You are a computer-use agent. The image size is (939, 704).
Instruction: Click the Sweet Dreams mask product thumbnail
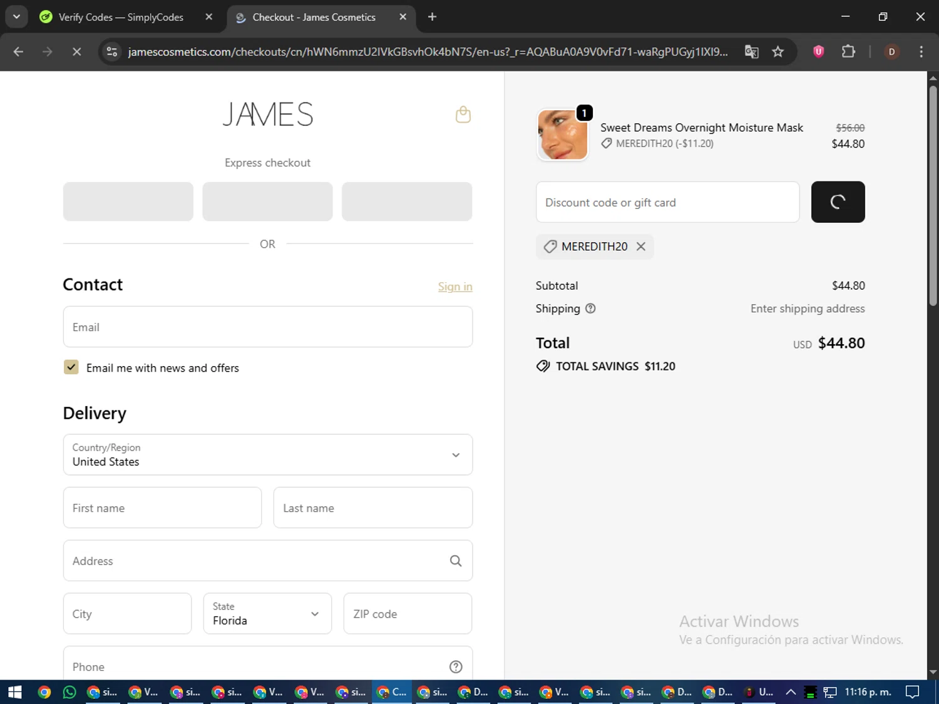(563, 135)
